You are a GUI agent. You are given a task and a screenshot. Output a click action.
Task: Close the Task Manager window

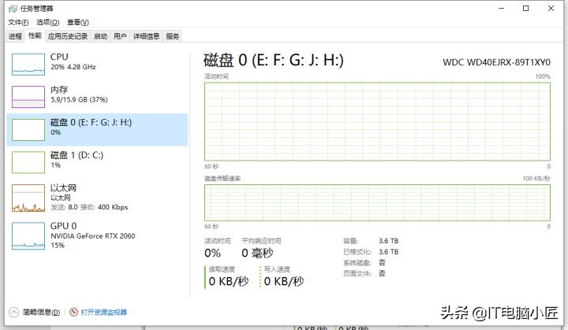551,9
